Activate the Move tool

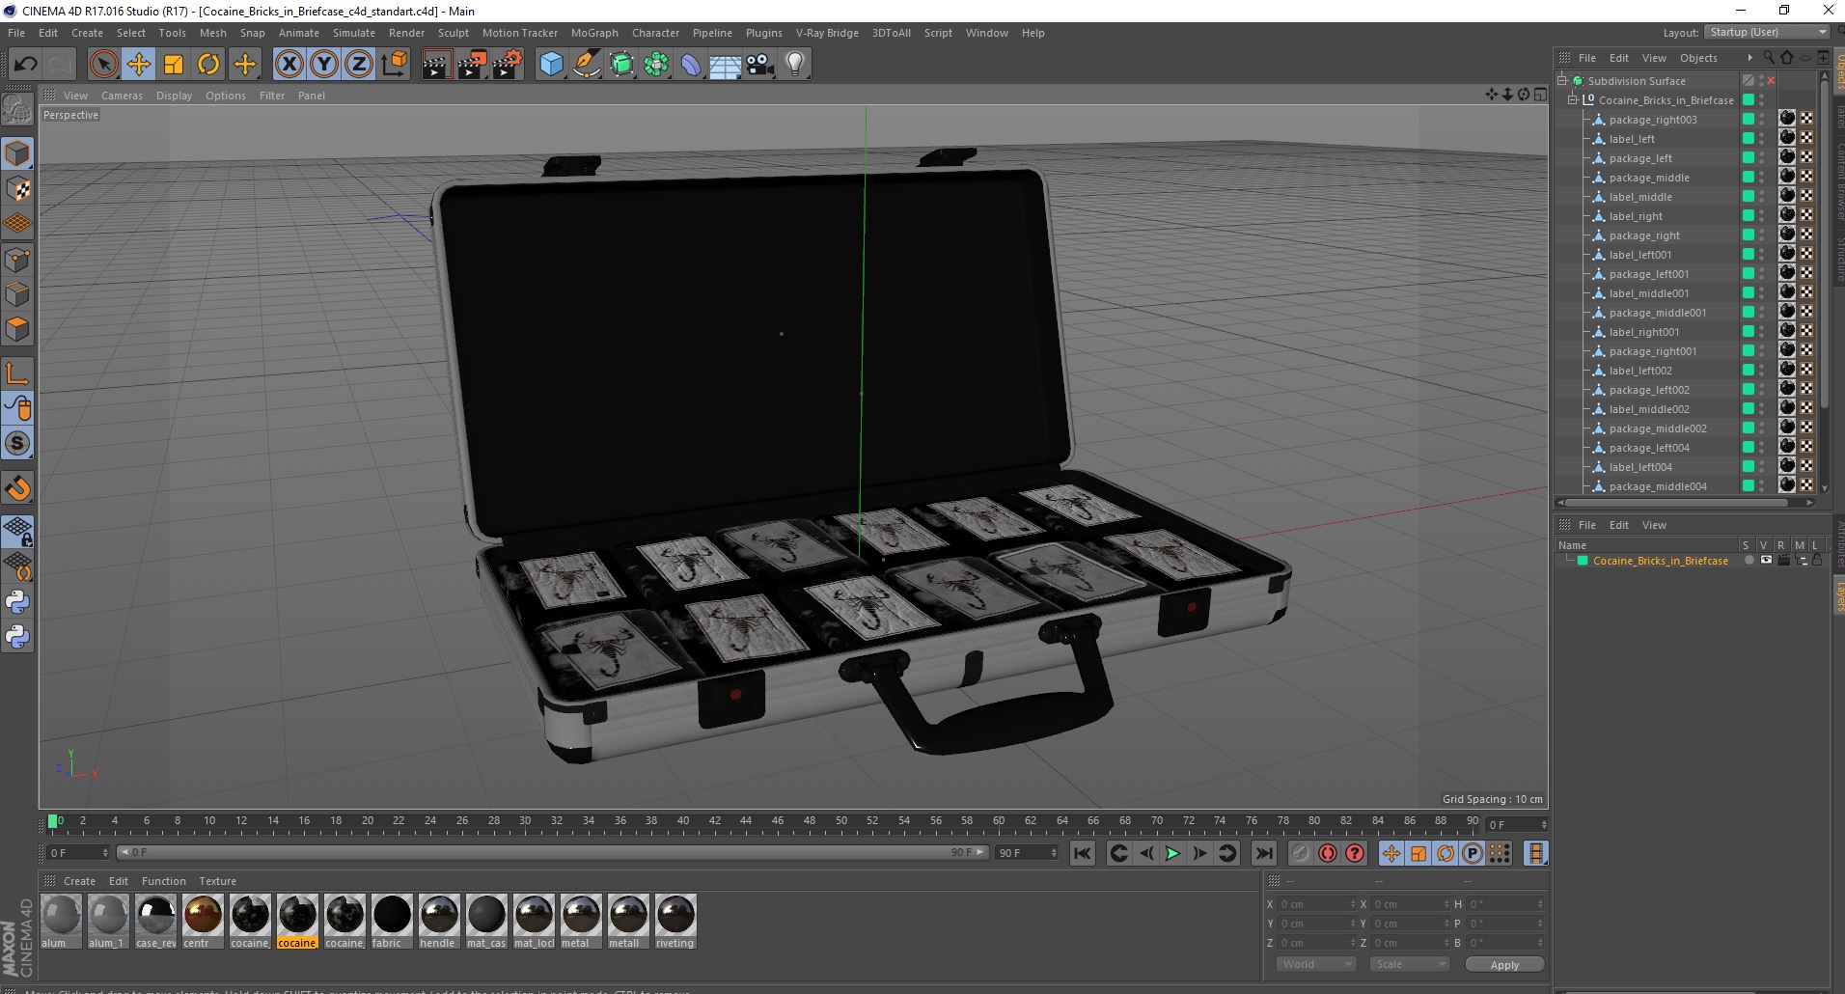coord(138,65)
